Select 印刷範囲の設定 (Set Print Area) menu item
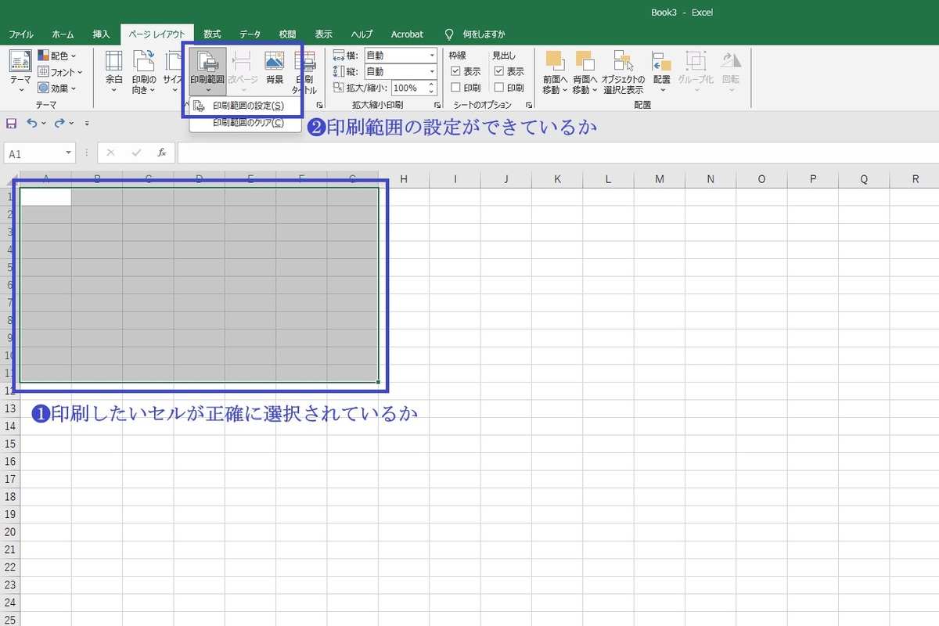 click(x=247, y=106)
